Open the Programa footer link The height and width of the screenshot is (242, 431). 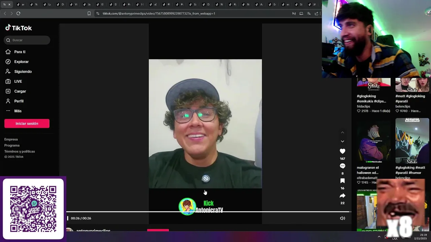pos(12,145)
